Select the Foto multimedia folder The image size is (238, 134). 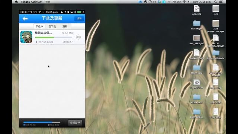tap(216, 54)
